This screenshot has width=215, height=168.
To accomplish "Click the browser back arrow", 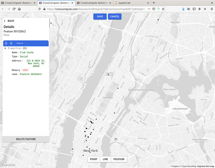I will pyautogui.click(x=3, y=9).
